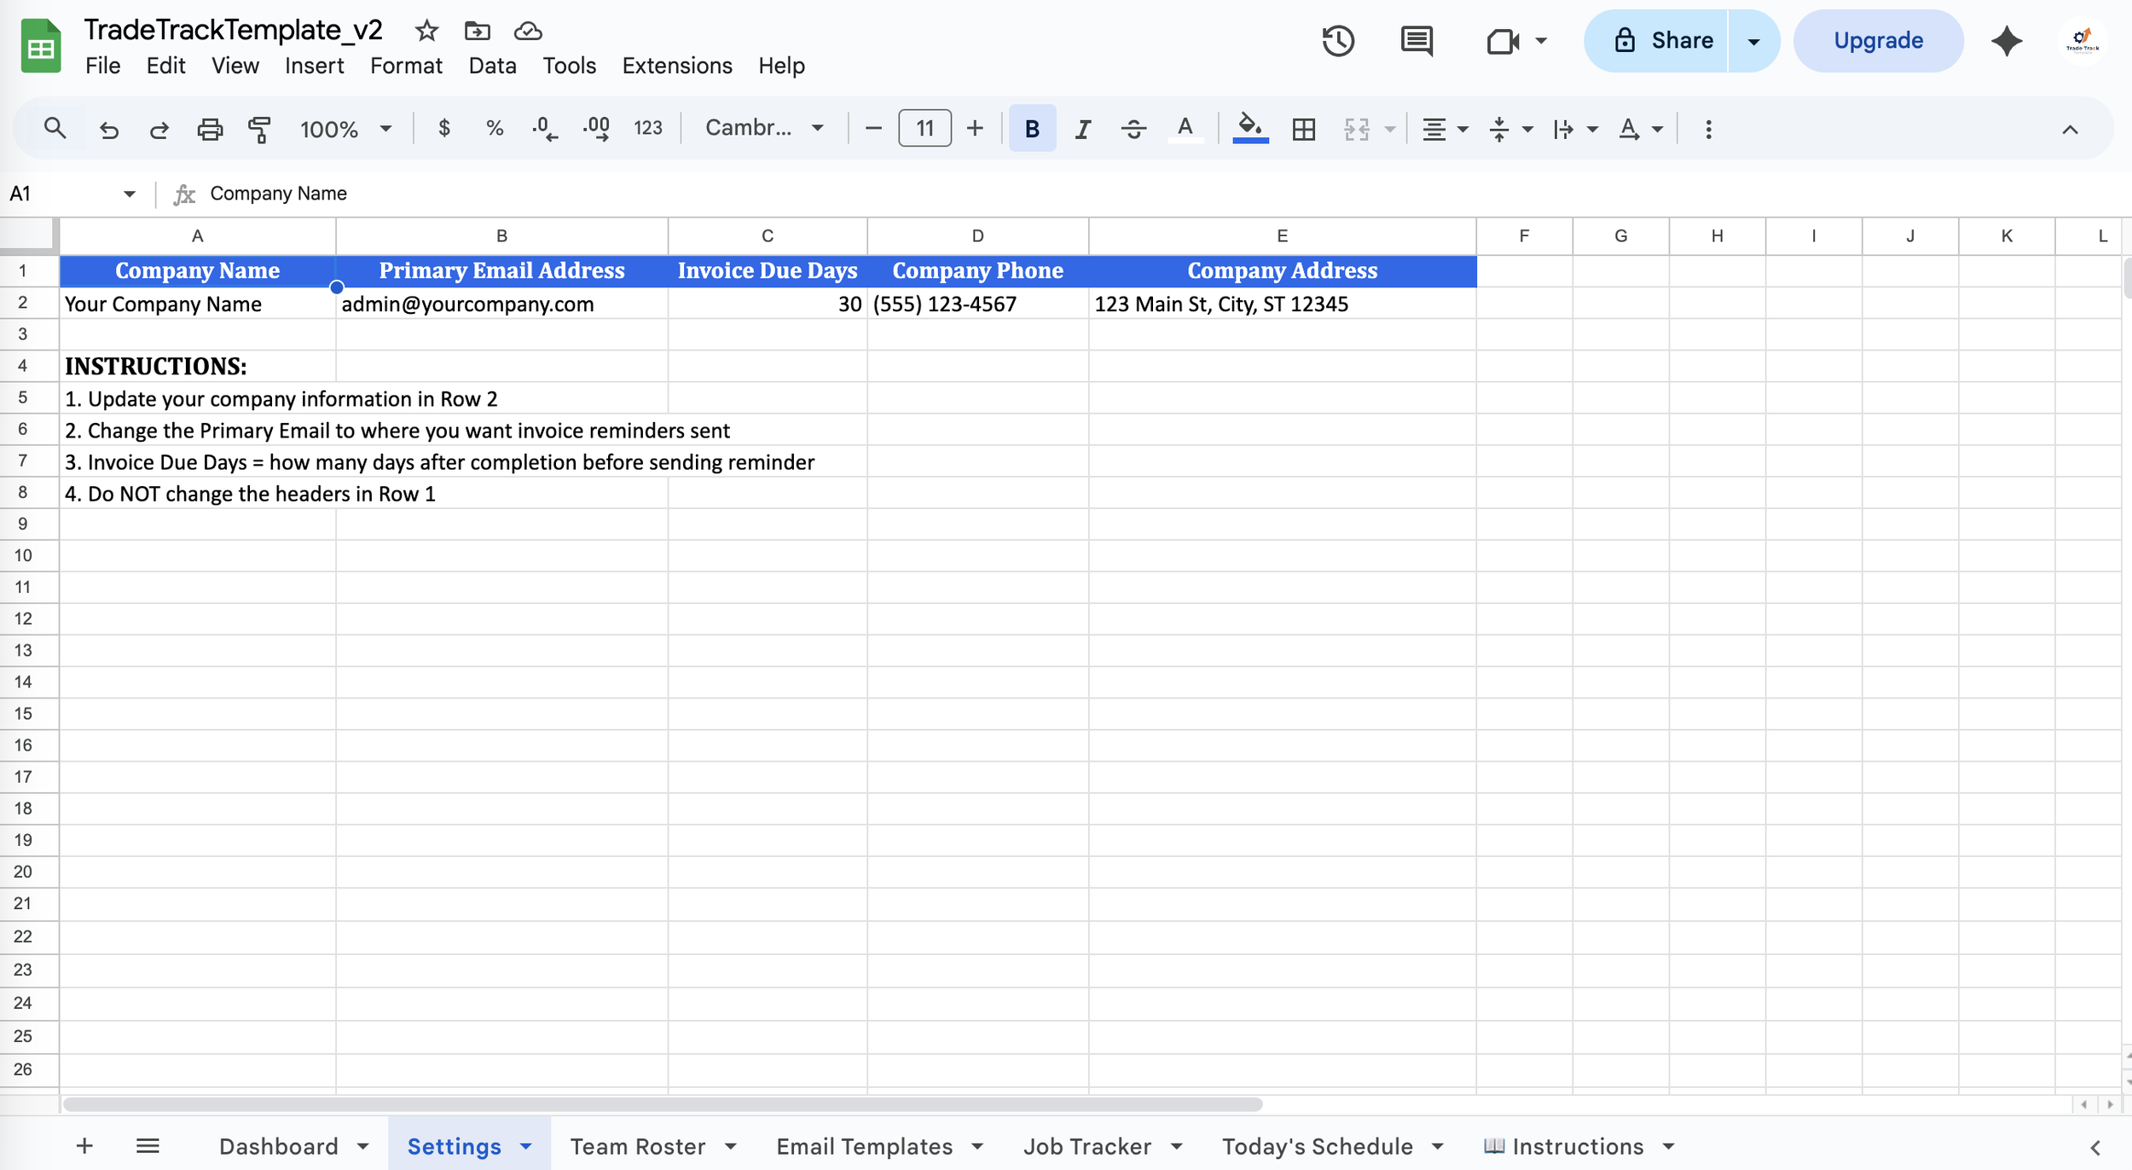Click the format as currency icon

tap(443, 129)
